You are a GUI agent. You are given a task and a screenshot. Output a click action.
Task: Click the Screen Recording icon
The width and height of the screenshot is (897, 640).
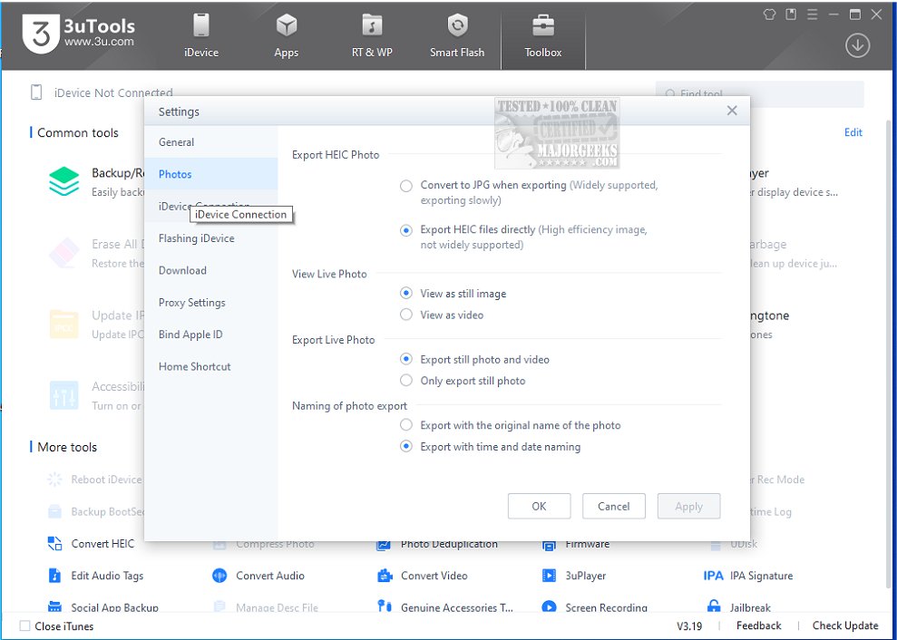tap(549, 606)
